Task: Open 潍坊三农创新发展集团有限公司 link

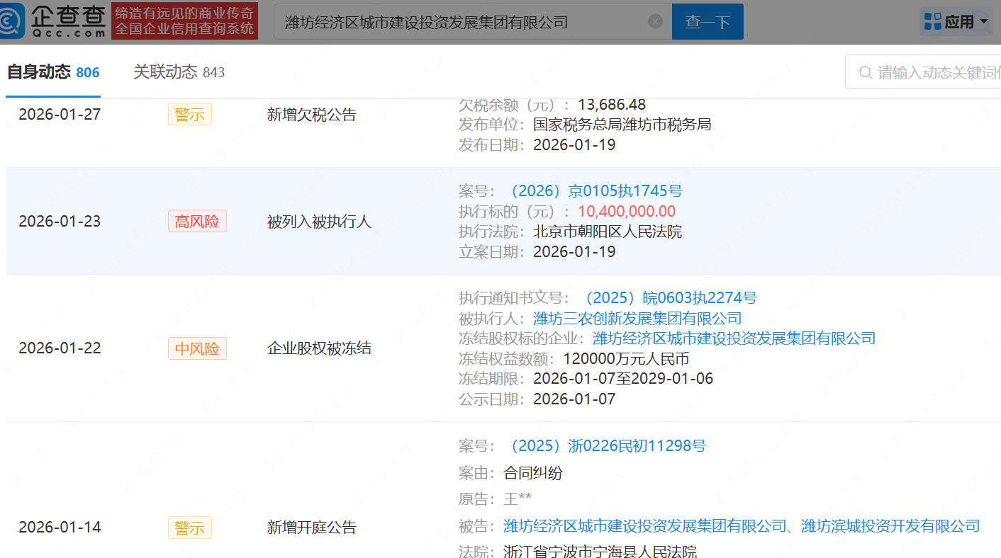Action: click(x=637, y=319)
